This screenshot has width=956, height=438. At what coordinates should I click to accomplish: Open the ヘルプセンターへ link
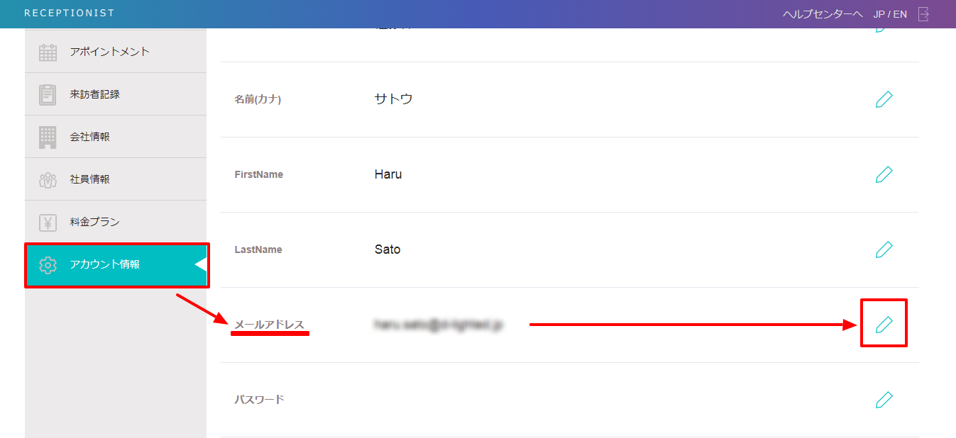click(x=823, y=14)
